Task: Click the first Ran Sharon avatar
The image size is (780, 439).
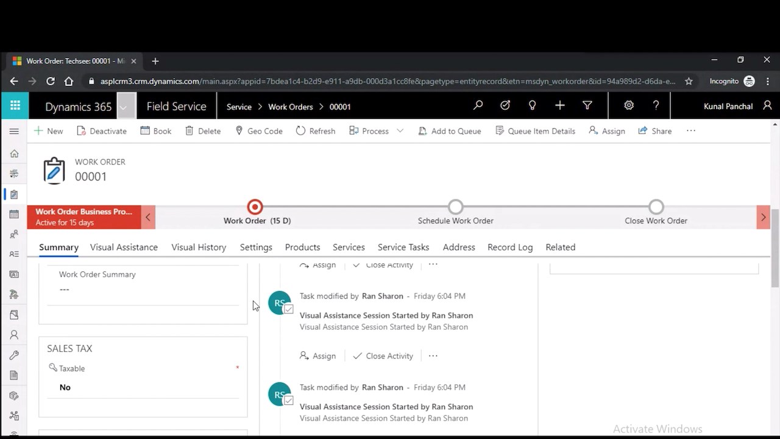Action: [x=280, y=303]
